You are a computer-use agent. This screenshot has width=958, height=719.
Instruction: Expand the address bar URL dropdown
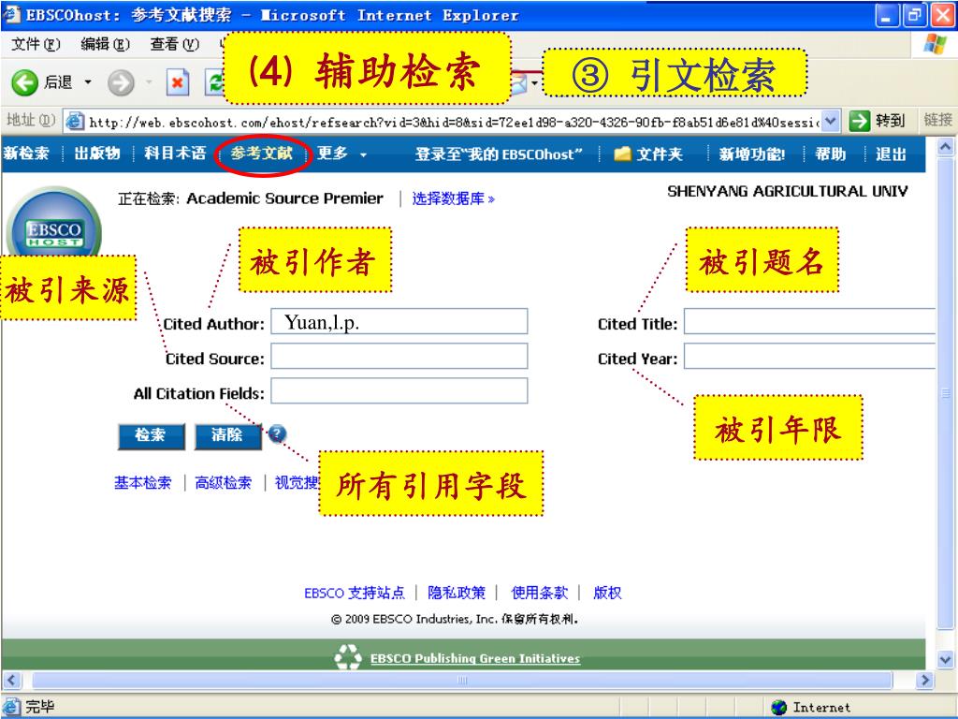(x=830, y=121)
